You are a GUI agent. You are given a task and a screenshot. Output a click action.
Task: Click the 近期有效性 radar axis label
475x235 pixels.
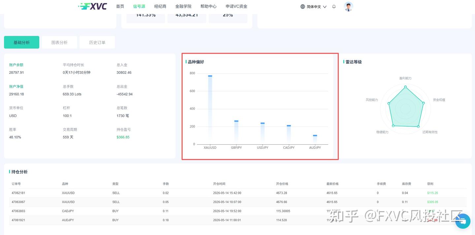click(430, 132)
